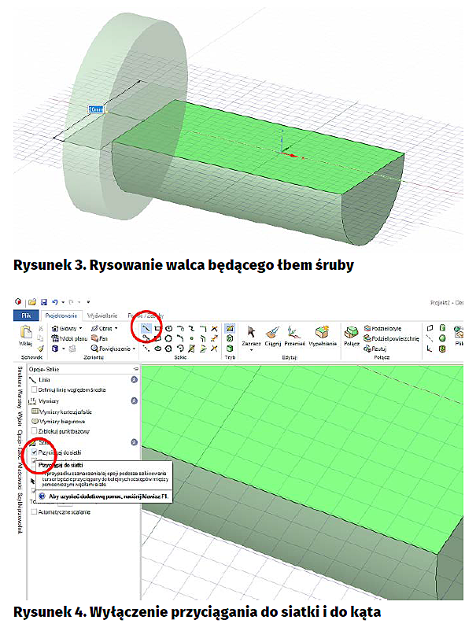Collapse the Wymiary section chevron
Image resolution: width=476 pixels, height=631 pixels.
[x=134, y=400]
